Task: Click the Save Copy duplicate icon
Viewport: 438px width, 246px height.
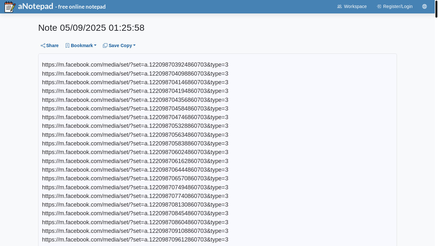Action: tap(105, 45)
